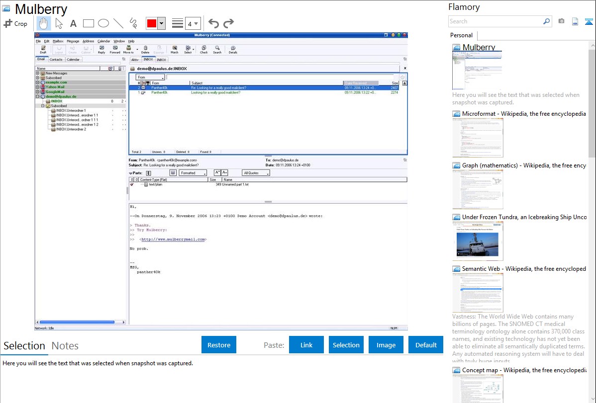Switch to the Selection tab
Viewport: 596px width, 403px height.
click(x=24, y=346)
